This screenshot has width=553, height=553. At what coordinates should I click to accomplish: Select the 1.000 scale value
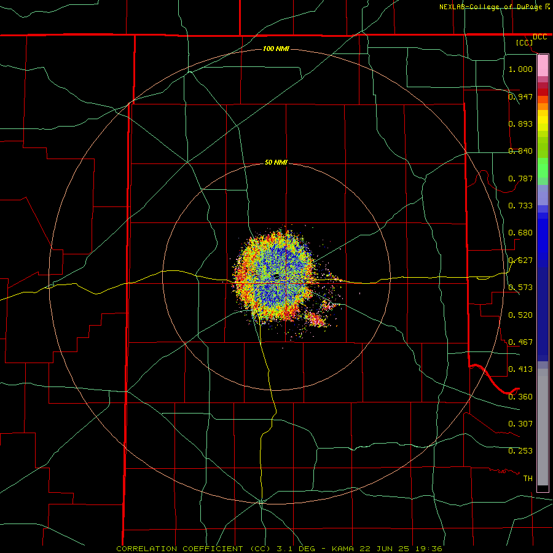(520, 69)
